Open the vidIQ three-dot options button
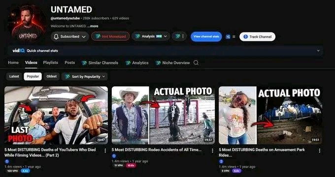 [x=179, y=36]
